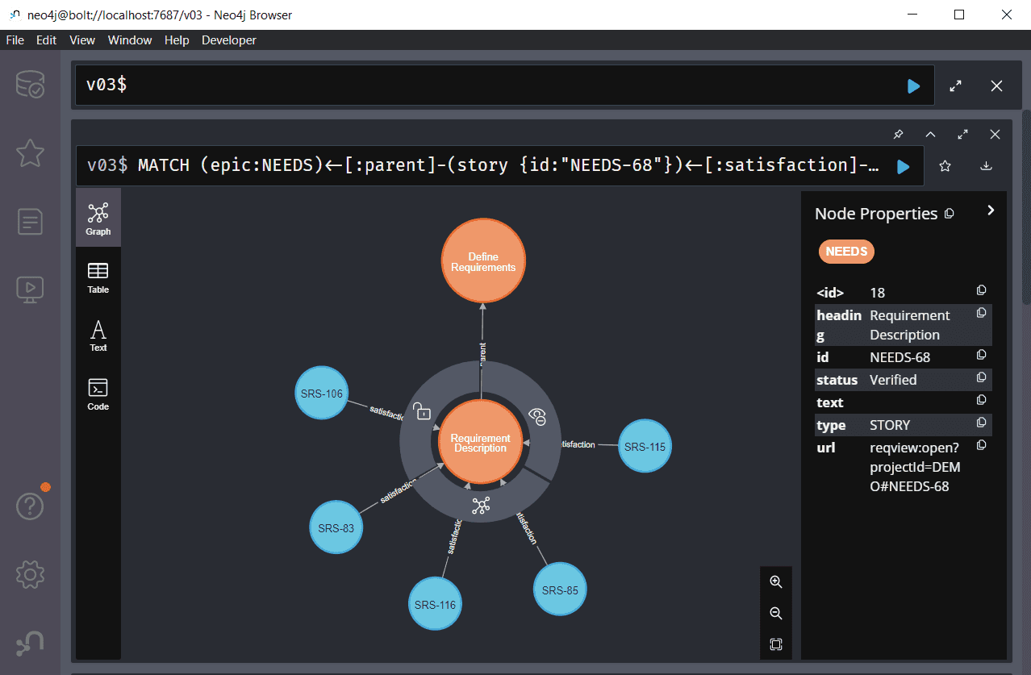
Task: Open the Edit menu
Action: point(47,40)
